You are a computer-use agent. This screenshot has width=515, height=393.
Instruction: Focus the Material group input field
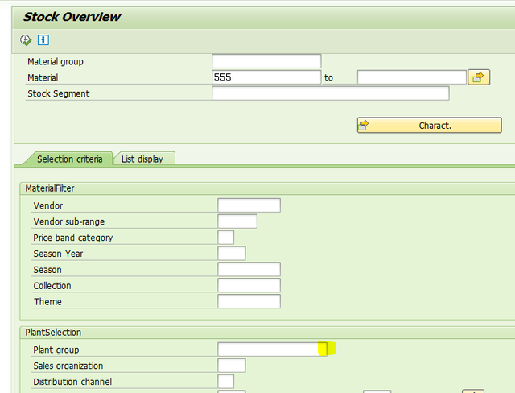[x=266, y=61]
